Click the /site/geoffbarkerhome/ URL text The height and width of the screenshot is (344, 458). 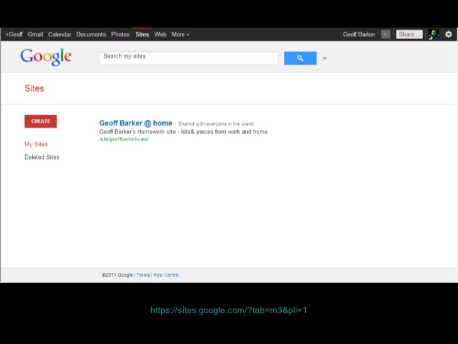click(x=123, y=139)
